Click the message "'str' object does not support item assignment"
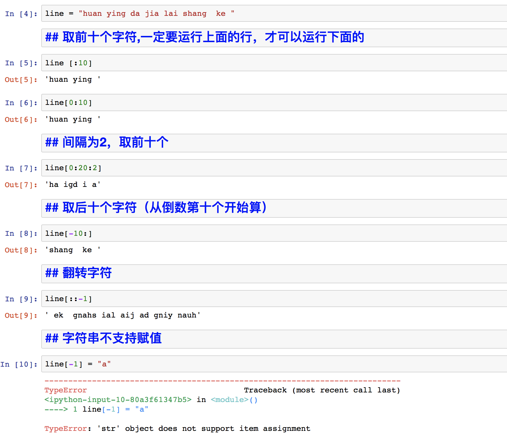The width and height of the screenshot is (507, 445). pyautogui.click(x=204, y=429)
